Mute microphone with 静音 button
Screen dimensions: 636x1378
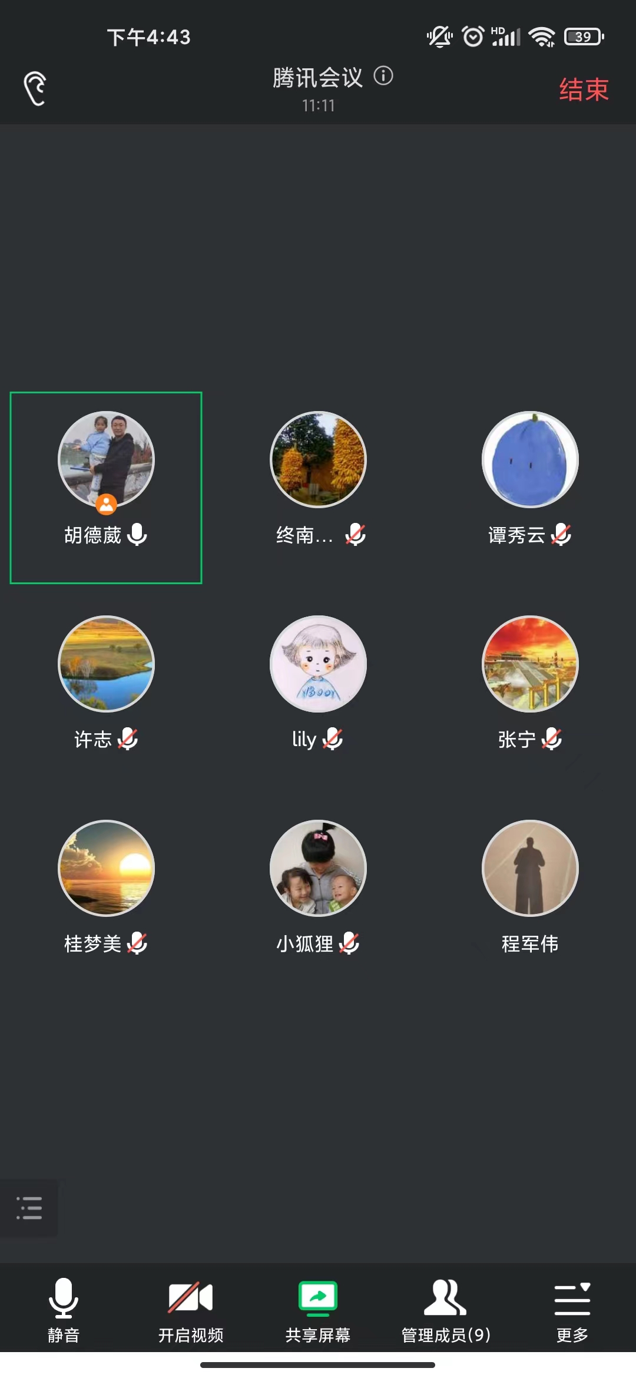pyautogui.click(x=64, y=1309)
